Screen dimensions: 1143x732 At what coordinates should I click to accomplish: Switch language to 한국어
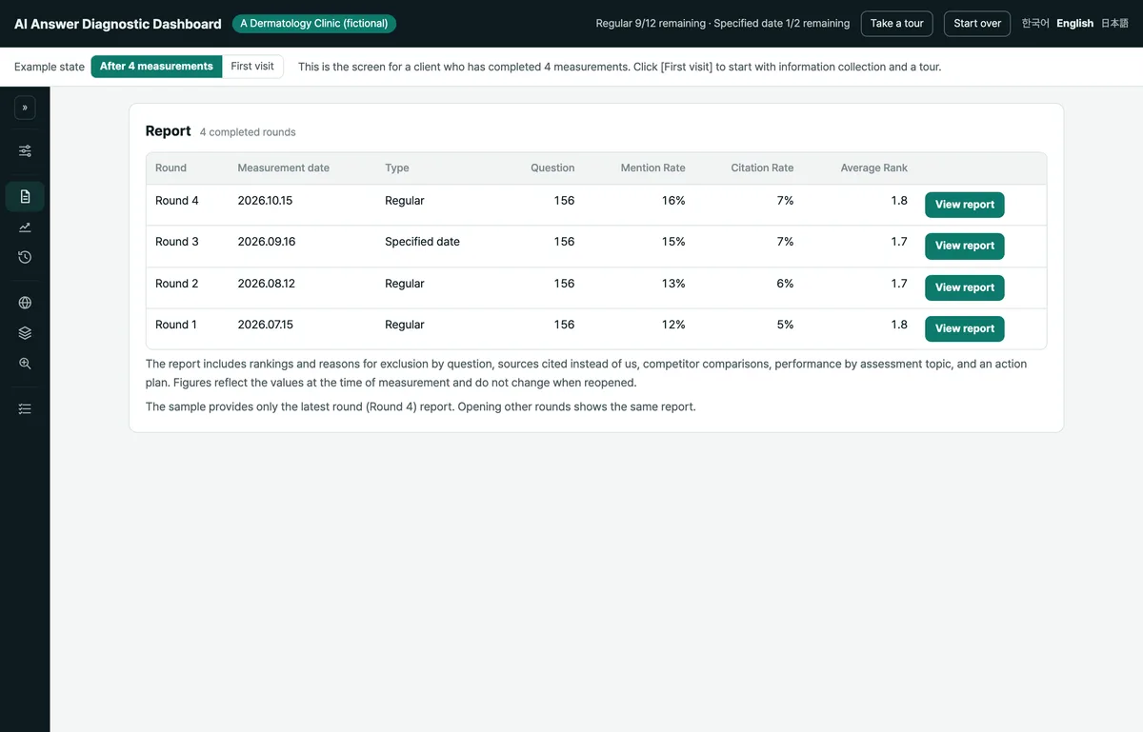pyautogui.click(x=1035, y=24)
